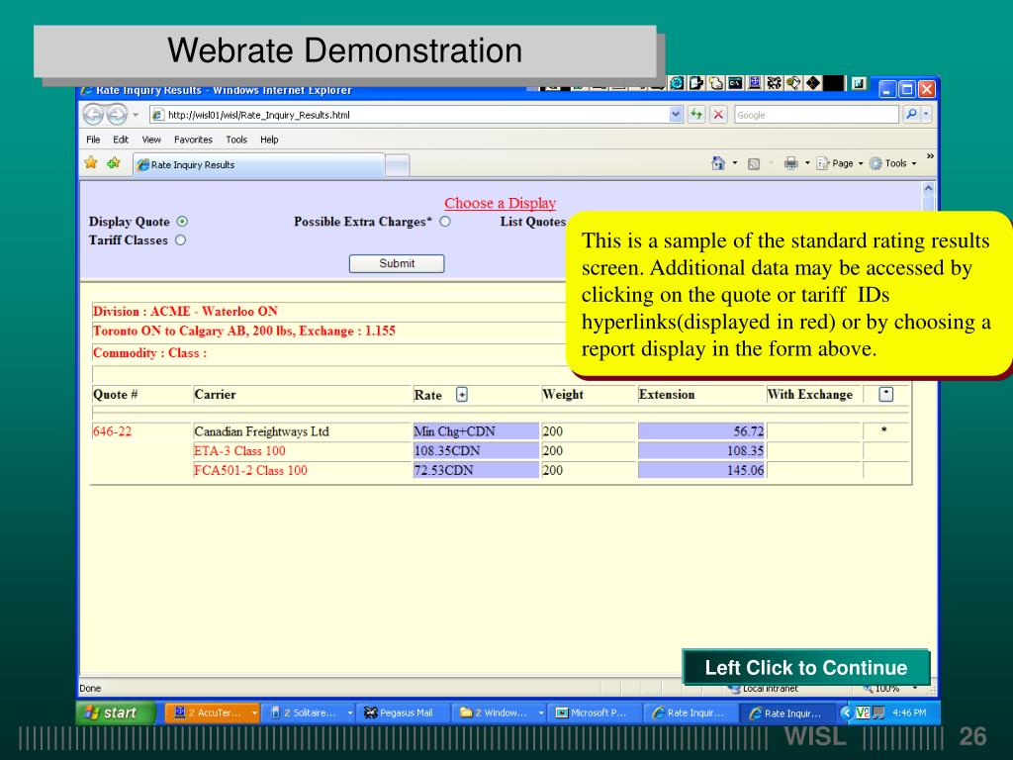Open the Help menu
The image size is (1013, 760).
[269, 140]
